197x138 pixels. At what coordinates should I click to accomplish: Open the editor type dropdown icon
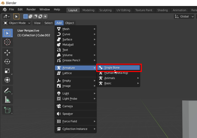6,16
